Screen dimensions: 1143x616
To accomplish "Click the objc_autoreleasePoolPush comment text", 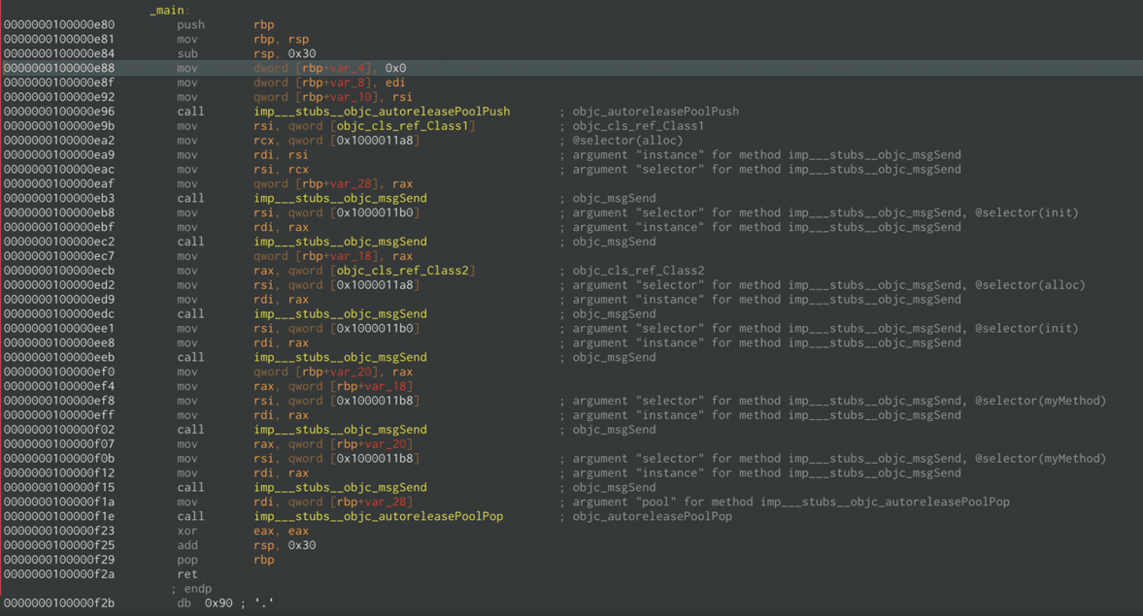I will 656,112.
